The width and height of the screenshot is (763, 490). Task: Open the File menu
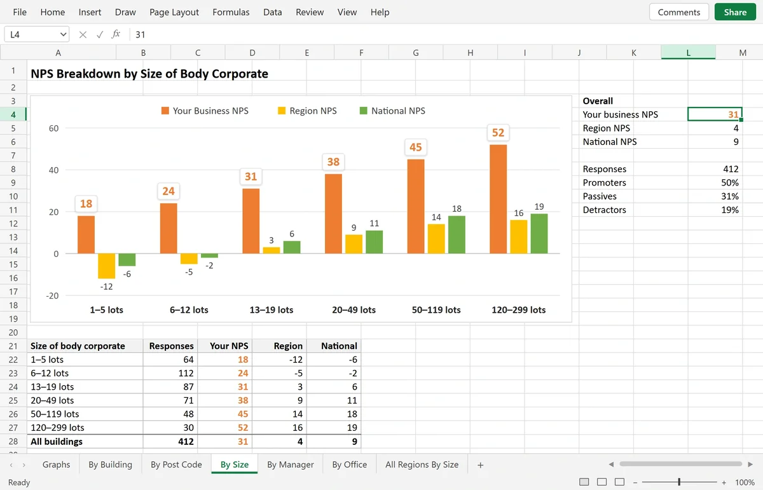[x=20, y=12]
